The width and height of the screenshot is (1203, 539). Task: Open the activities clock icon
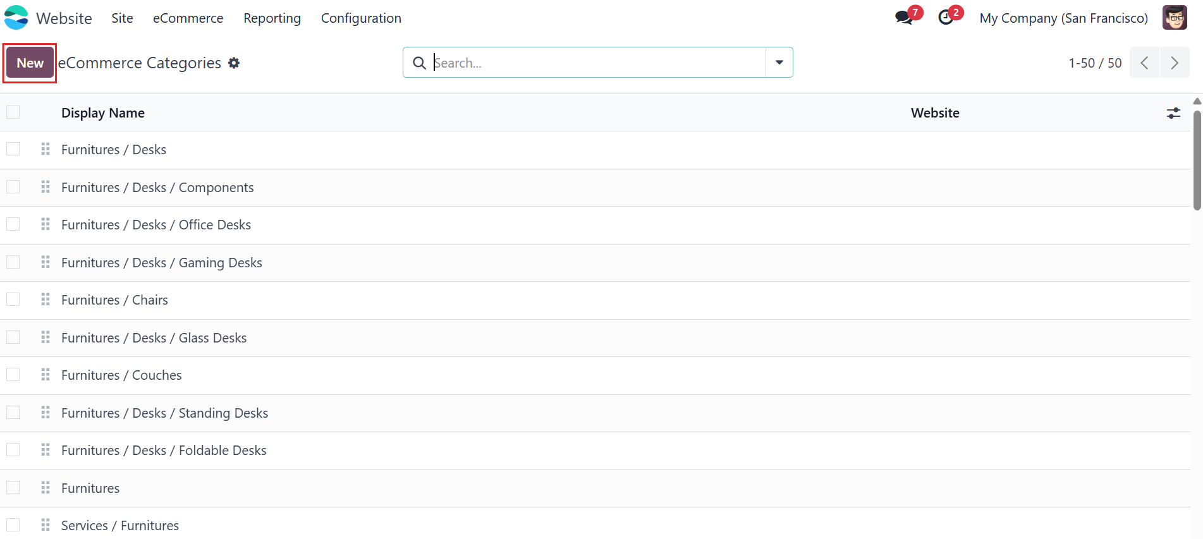pos(946,18)
